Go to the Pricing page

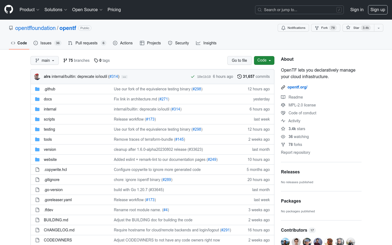tap(114, 10)
